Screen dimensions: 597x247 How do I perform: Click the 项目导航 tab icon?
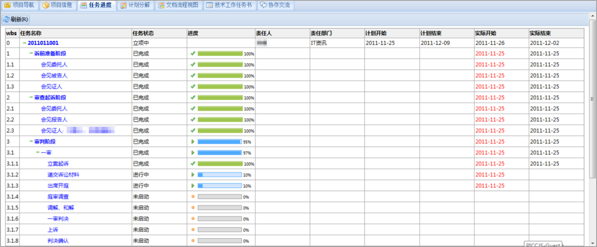8,5
